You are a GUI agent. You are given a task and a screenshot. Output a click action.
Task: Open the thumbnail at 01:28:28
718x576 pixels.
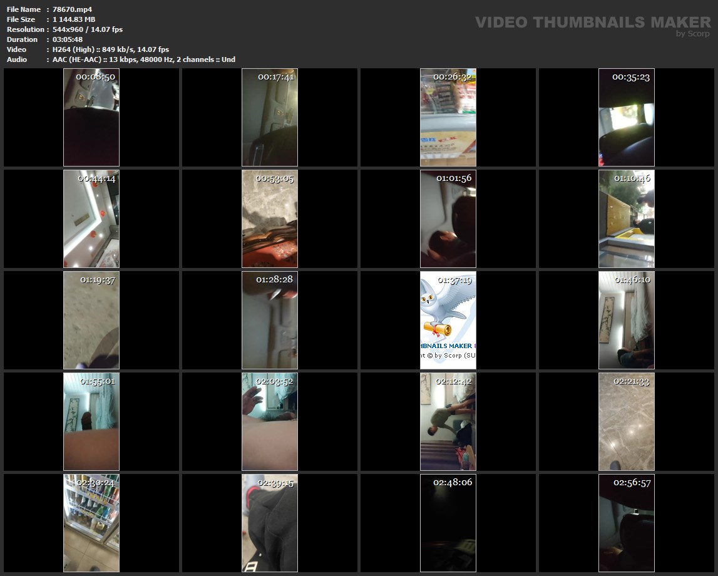click(270, 321)
